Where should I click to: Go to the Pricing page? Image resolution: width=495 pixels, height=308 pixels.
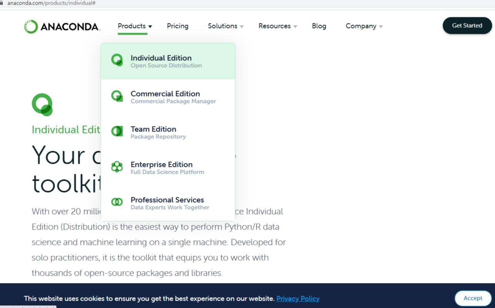pos(178,26)
